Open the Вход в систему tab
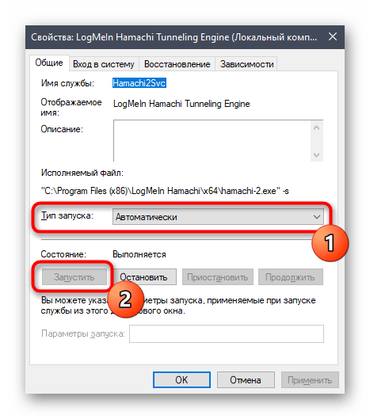This screenshot has width=370, height=419. tap(104, 64)
